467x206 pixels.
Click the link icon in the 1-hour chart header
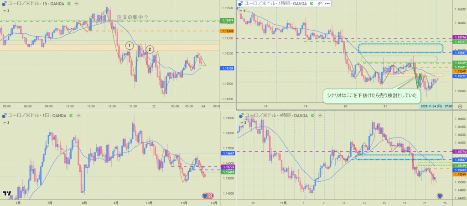pyautogui.click(x=320, y=3)
